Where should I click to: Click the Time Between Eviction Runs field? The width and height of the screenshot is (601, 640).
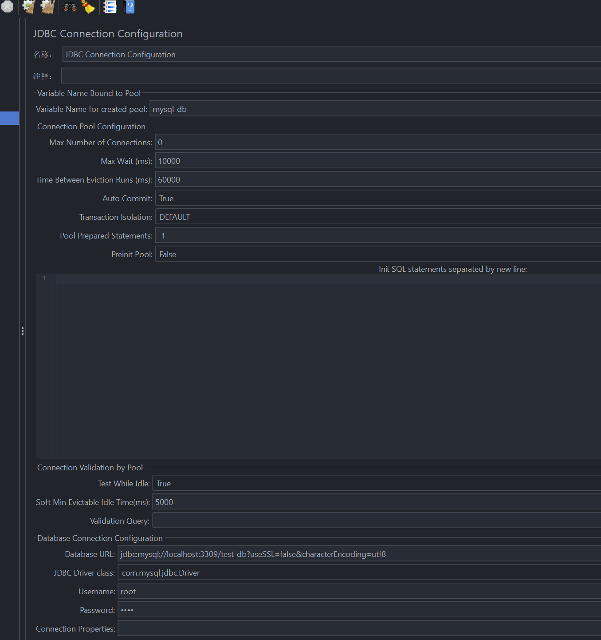click(378, 179)
